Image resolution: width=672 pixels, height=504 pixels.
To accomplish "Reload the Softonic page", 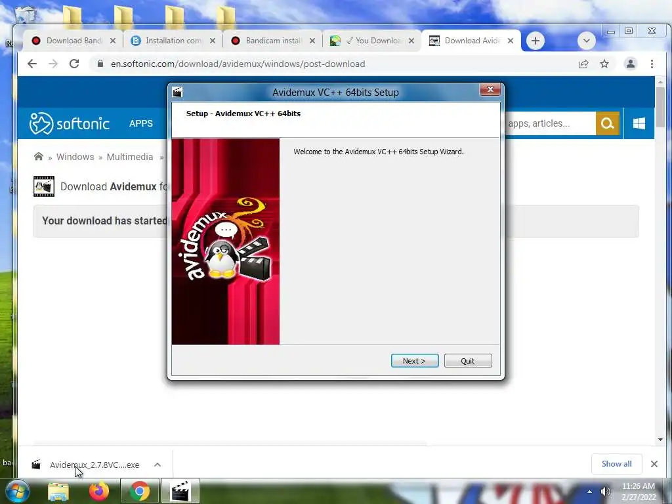I will [x=74, y=64].
